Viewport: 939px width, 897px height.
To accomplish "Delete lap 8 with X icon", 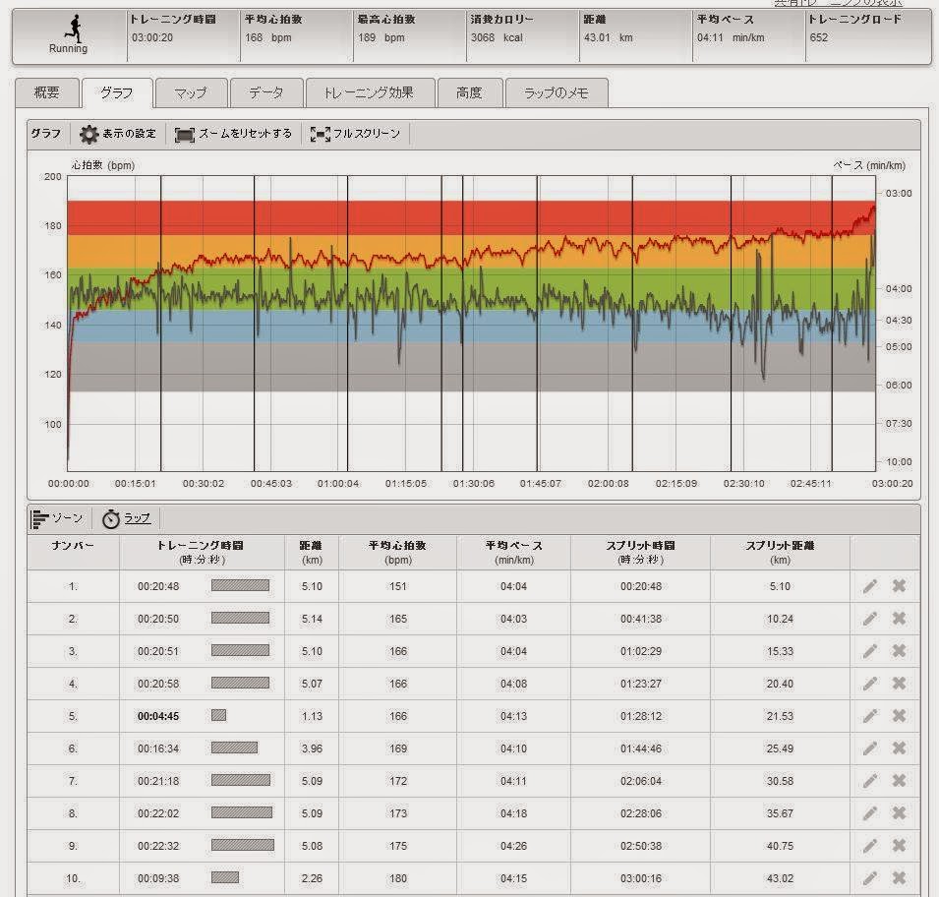I will 899,813.
